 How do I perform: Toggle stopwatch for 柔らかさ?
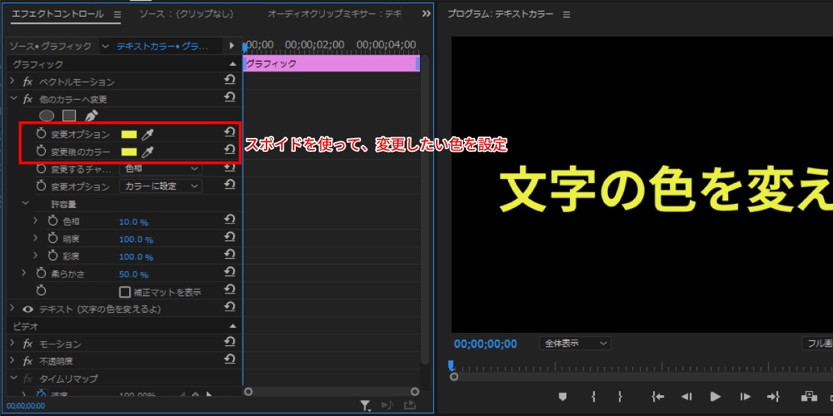(x=41, y=274)
